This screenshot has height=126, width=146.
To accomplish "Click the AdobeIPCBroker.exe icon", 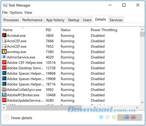I will pos(4,95).
